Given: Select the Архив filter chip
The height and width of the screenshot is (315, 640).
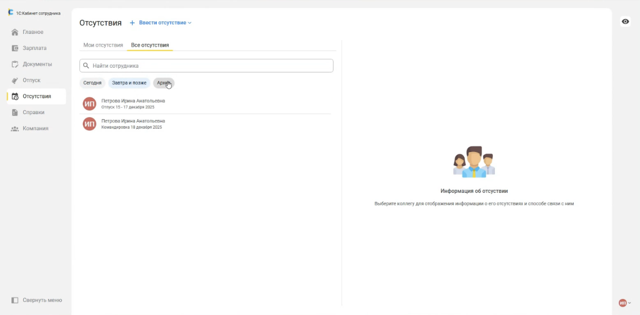Looking at the screenshot, I should click(x=163, y=83).
